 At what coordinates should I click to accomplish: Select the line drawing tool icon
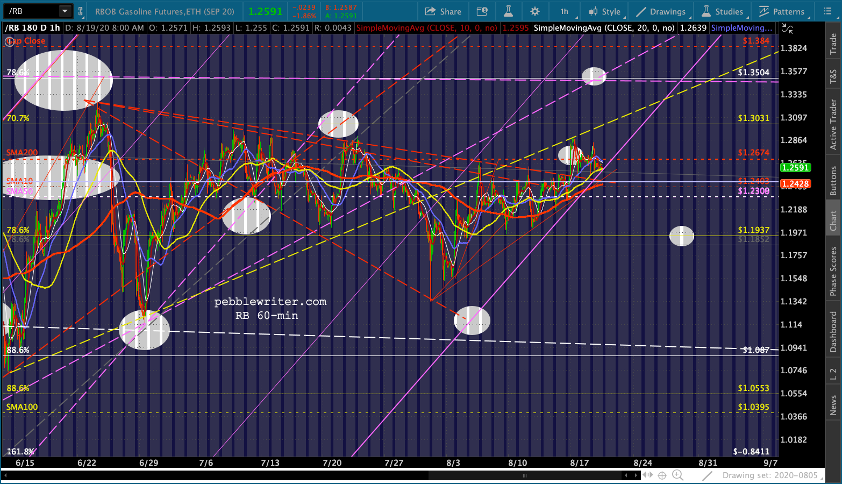[708, 475]
